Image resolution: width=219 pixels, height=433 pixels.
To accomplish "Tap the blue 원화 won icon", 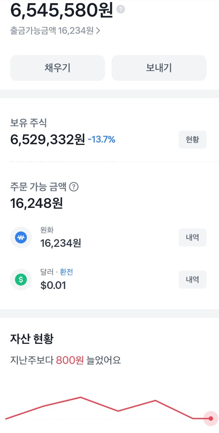I will click(21, 238).
